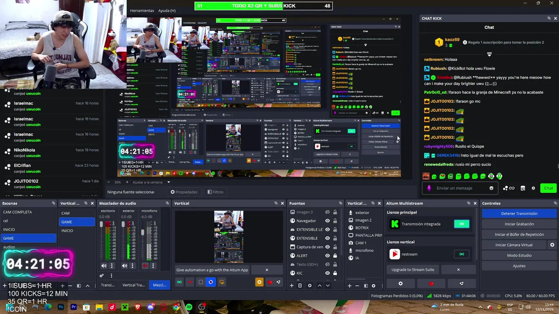The height and width of the screenshot is (314, 559).
Task: Switch to the Transiciones dock tab
Action: [x=107, y=285]
